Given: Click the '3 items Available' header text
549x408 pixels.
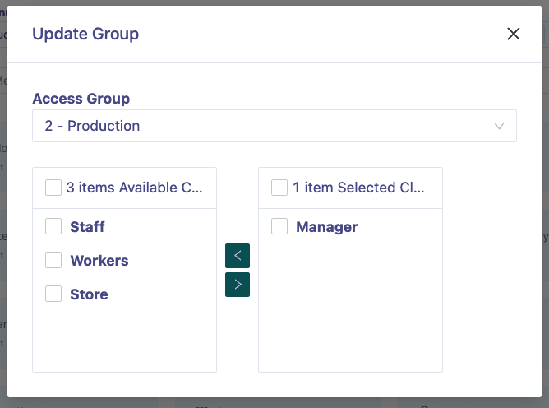Looking at the screenshot, I should pyautogui.click(x=134, y=188).
